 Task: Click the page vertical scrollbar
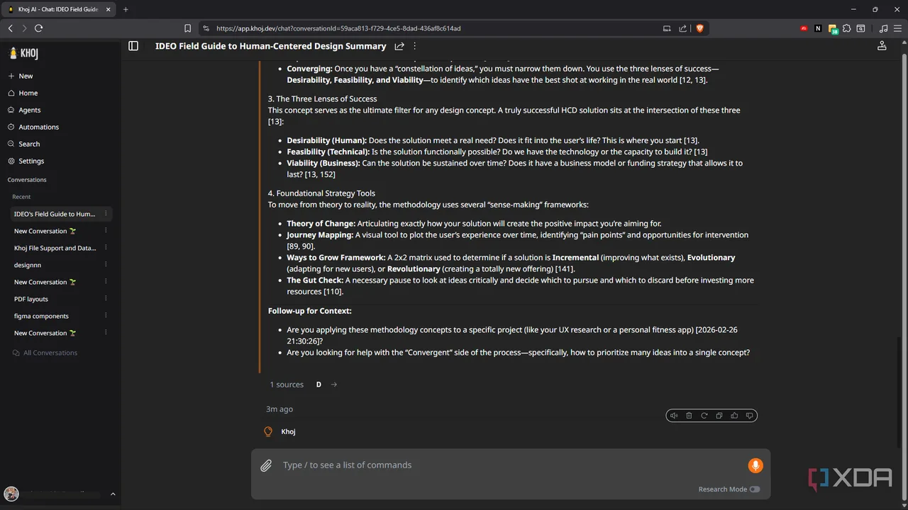tap(904, 276)
